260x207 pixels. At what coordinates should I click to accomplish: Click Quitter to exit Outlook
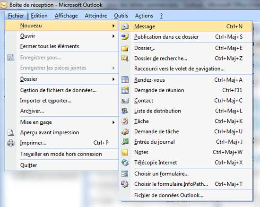[62, 165]
